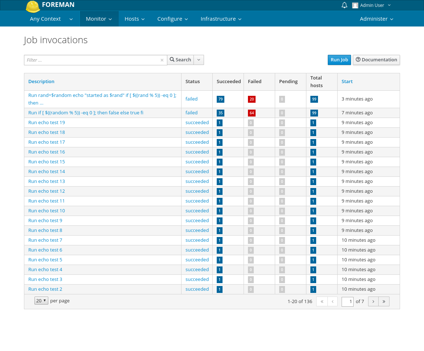This screenshot has width=424, height=351.
Task: Go to the next page arrow
Action: click(x=373, y=301)
